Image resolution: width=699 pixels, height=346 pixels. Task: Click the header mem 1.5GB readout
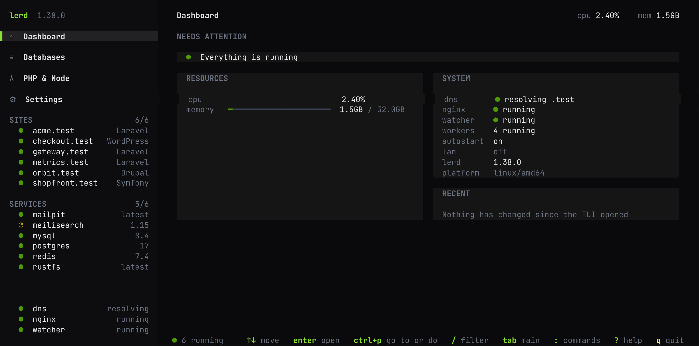[658, 15]
